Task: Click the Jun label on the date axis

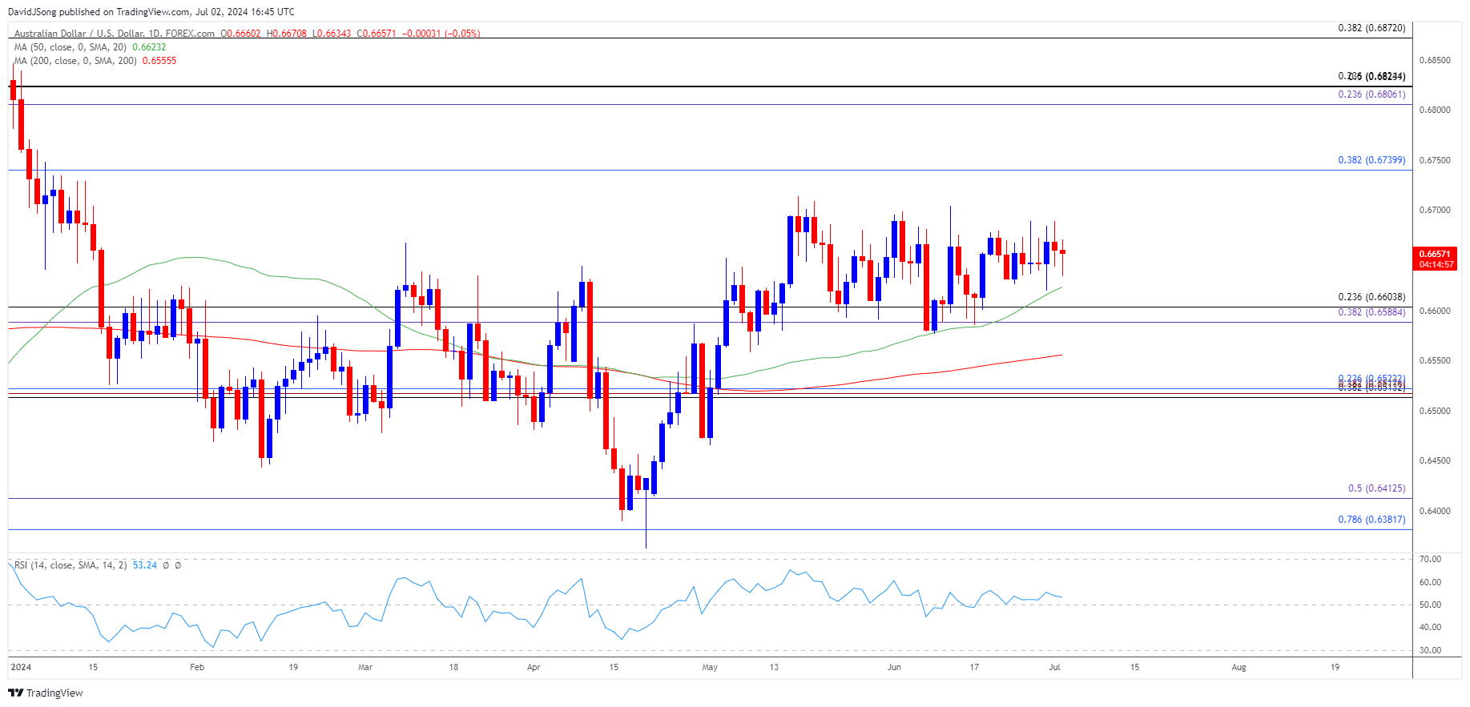Action: pyautogui.click(x=894, y=667)
